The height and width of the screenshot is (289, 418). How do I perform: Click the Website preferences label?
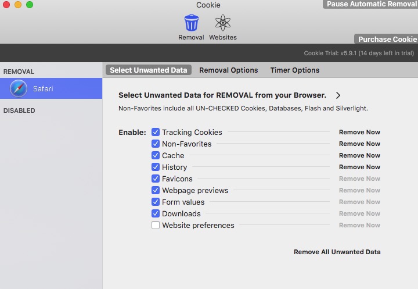coord(198,225)
